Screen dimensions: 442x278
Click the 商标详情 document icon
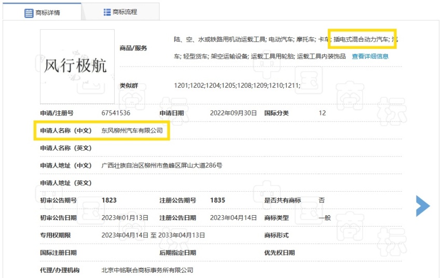click(x=29, y=13)
